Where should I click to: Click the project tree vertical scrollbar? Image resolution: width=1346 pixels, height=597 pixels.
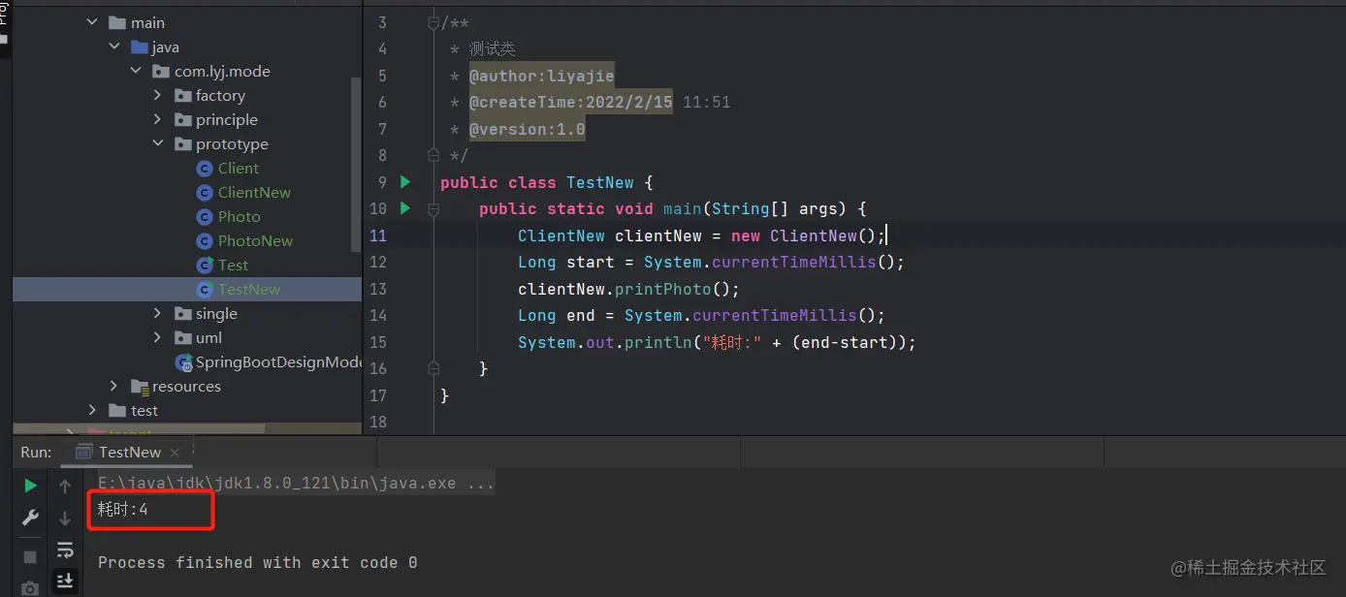pos(356,163)
